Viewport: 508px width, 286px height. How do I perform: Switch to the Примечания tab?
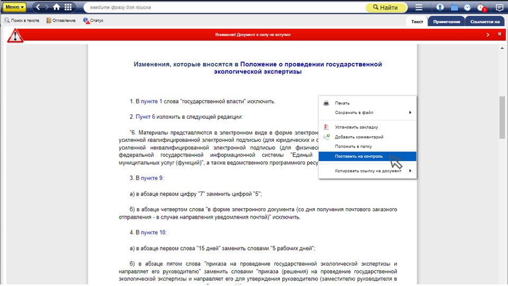[446, 22]
